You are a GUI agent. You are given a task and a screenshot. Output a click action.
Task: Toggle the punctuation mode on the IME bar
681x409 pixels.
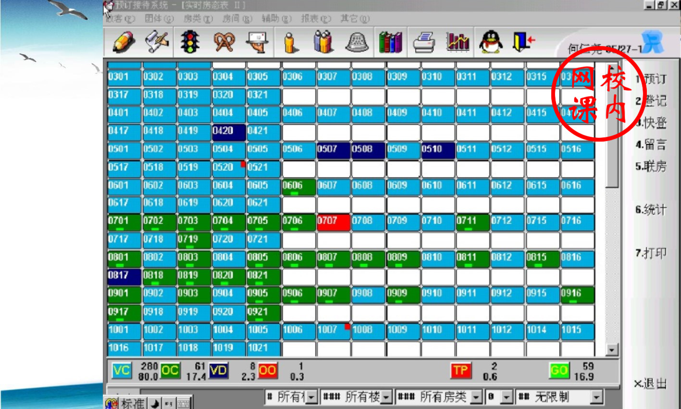click(x=169, y=404)
